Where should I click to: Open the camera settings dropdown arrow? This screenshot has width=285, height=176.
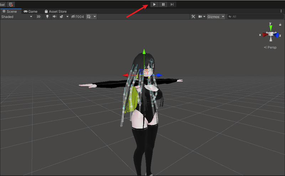204,16
